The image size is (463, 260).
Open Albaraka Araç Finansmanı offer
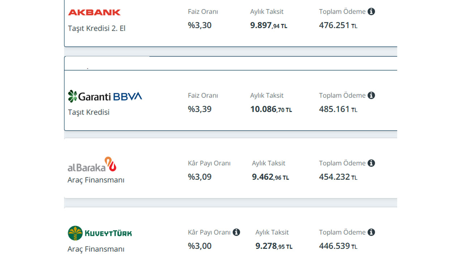(x=96, y=180)
